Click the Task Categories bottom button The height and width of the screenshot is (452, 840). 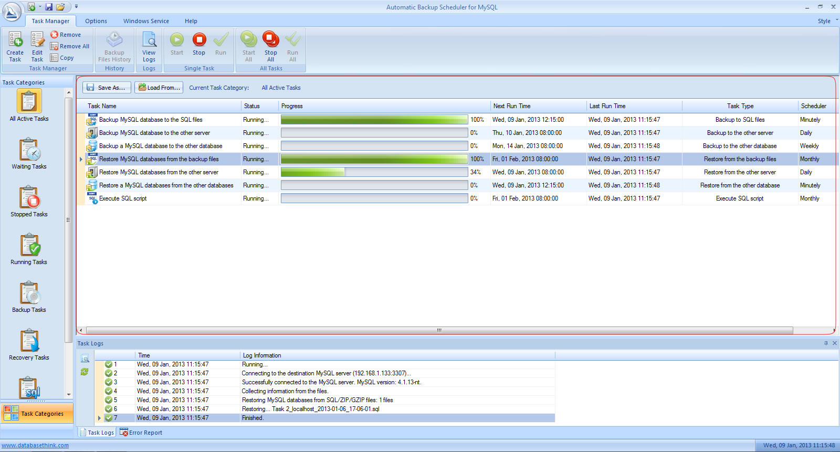[37, 414]
